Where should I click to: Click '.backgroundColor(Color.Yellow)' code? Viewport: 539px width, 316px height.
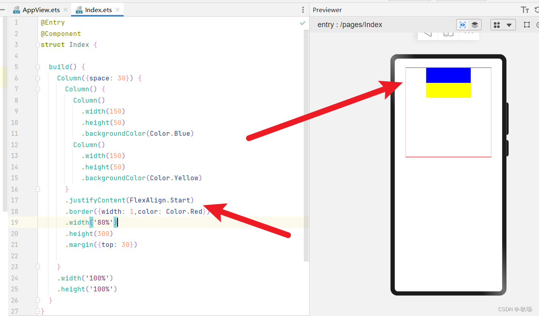click(142, 178)
